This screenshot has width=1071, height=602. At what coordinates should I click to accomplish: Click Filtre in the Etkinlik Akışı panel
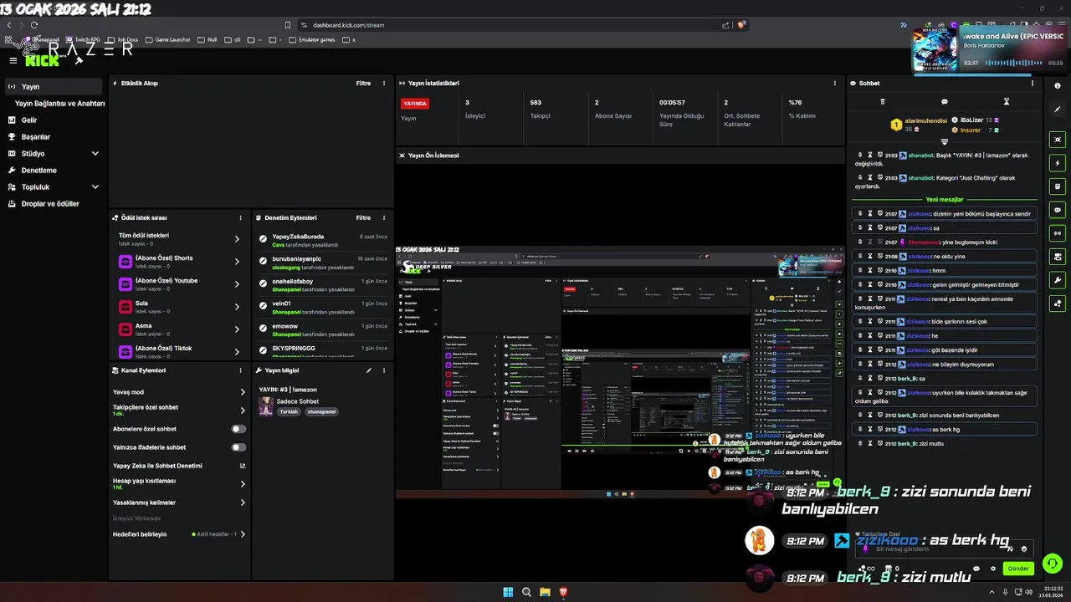tap(363, 84)
